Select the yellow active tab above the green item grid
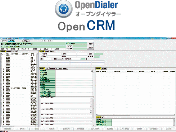Viewport: 176px width, 132px height. click(42, 69)
